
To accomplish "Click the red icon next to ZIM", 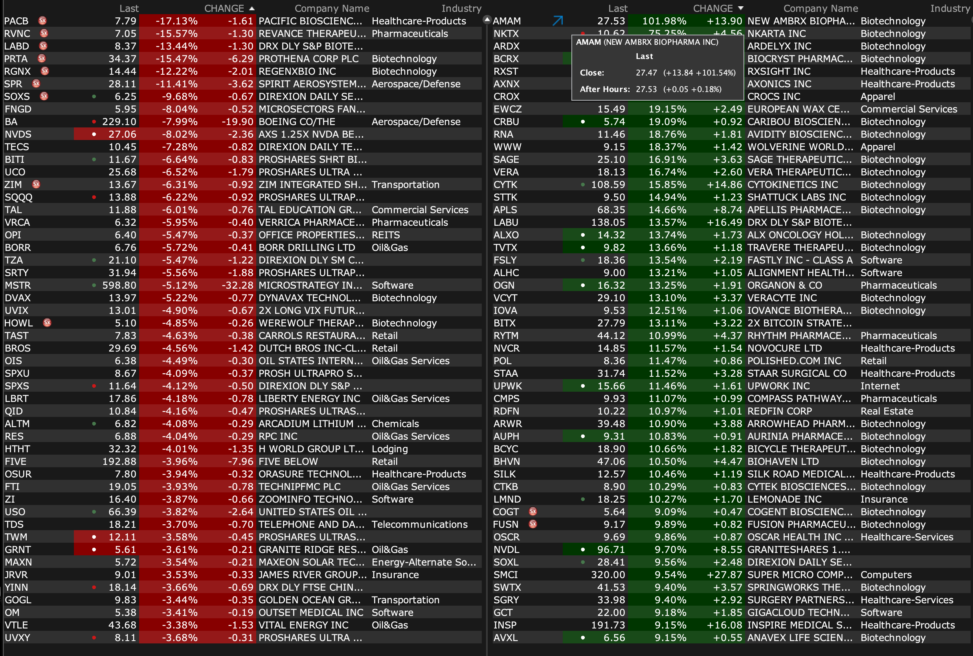I will [37, 184].
